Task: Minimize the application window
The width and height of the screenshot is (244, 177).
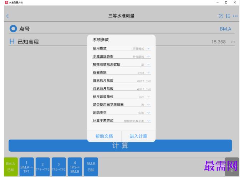Action: pyautogui.click(x=218, y=2)
